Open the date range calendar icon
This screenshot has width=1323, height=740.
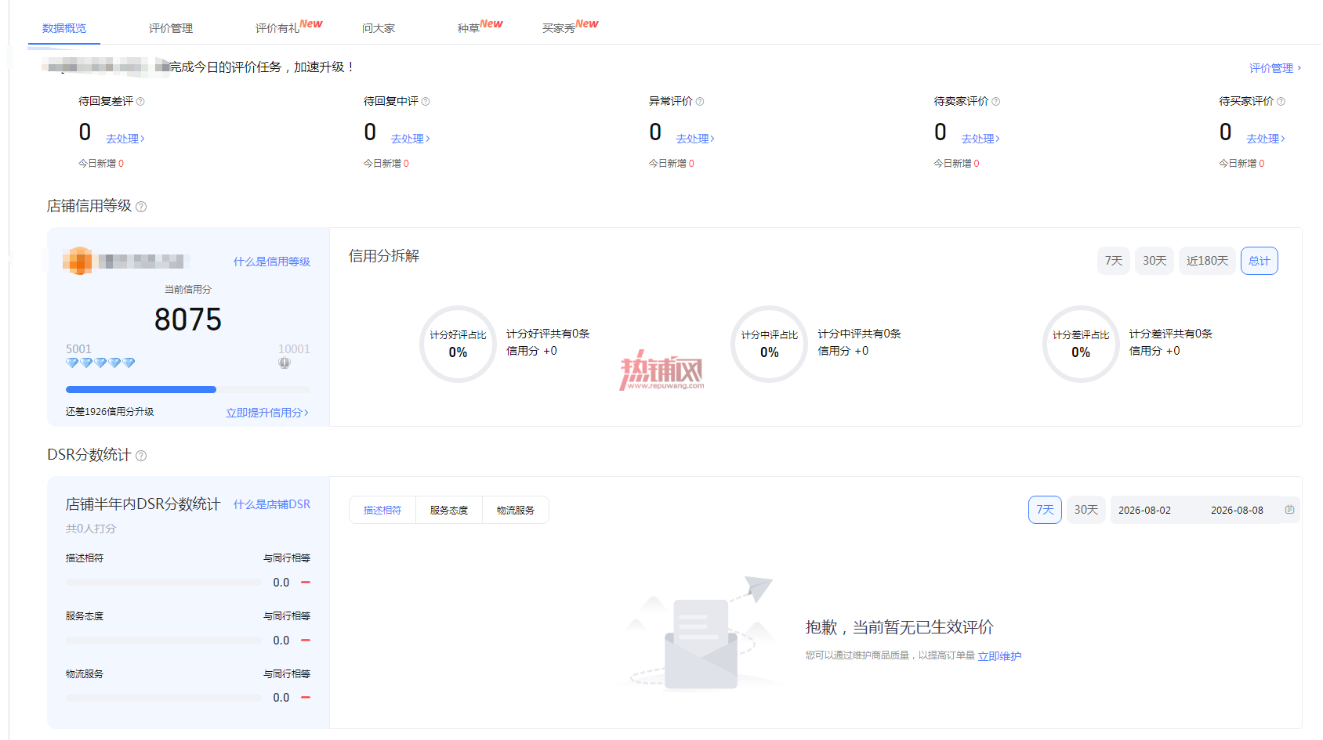[1289, 510]
